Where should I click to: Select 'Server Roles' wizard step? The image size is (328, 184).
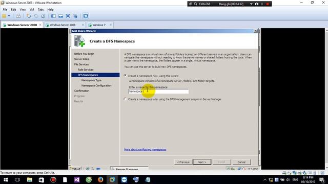[x=81, y=59]
